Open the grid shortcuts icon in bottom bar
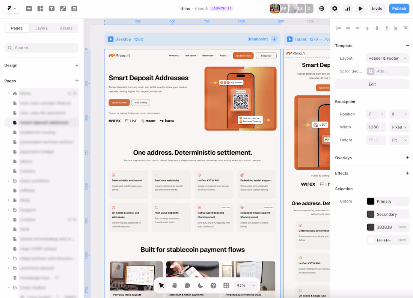The width and height of the screenshot is (413, 298). [226, 285]
